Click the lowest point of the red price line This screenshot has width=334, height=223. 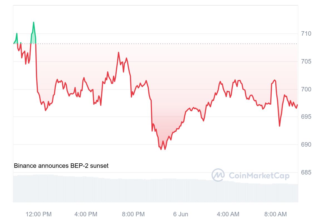161,149
